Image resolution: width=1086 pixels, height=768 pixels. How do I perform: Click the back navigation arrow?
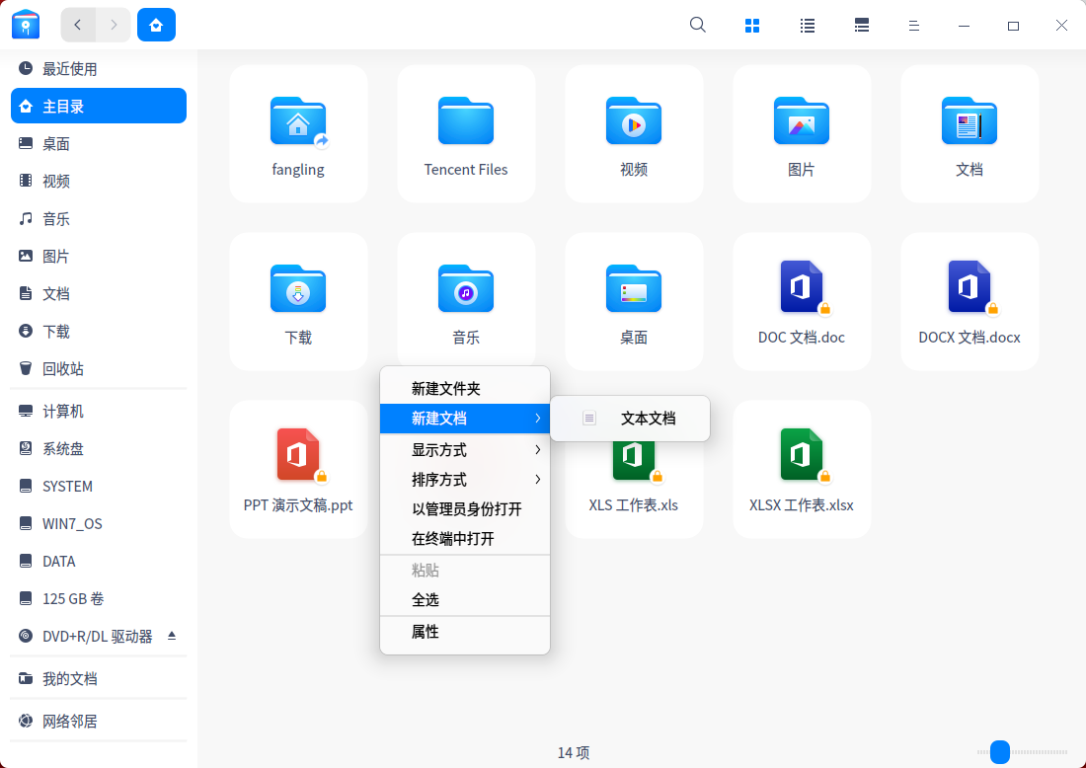(78, 25)
